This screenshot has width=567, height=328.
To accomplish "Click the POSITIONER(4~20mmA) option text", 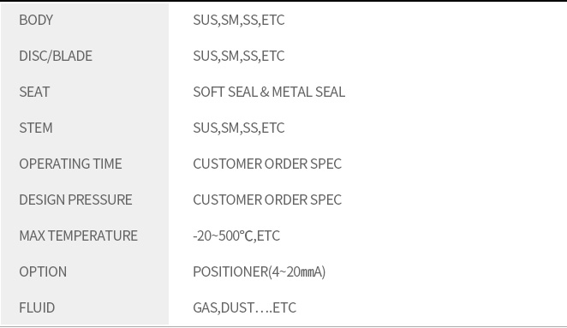I will click(x=260, y=272).
